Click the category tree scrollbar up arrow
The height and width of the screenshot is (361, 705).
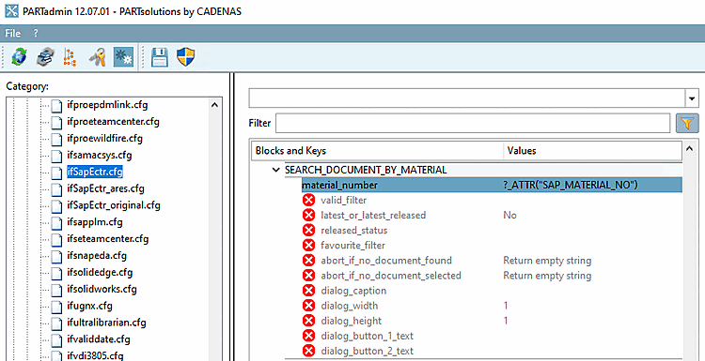[x=214, y=105]
